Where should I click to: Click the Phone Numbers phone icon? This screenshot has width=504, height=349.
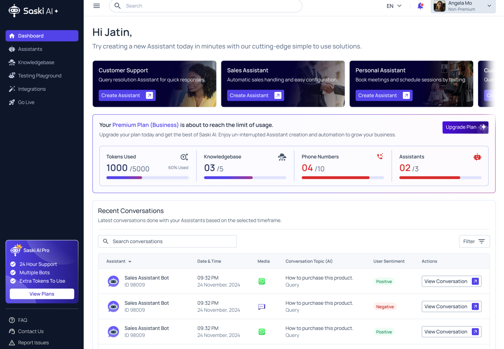[x=380, y=156]
